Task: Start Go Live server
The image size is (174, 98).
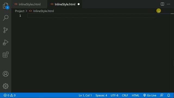Action: point(150,95)
